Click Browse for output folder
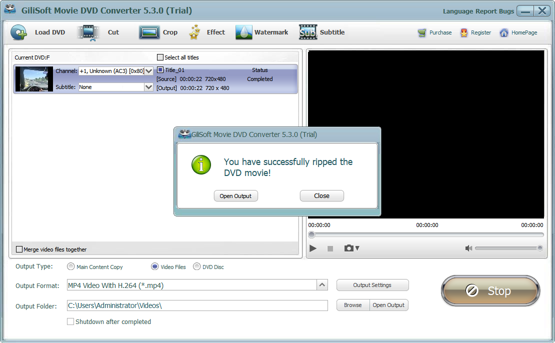The height and width of the screenshot is (343, 555). point(353,305)
